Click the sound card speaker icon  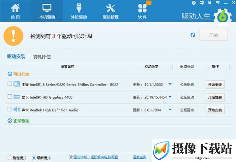17,109
